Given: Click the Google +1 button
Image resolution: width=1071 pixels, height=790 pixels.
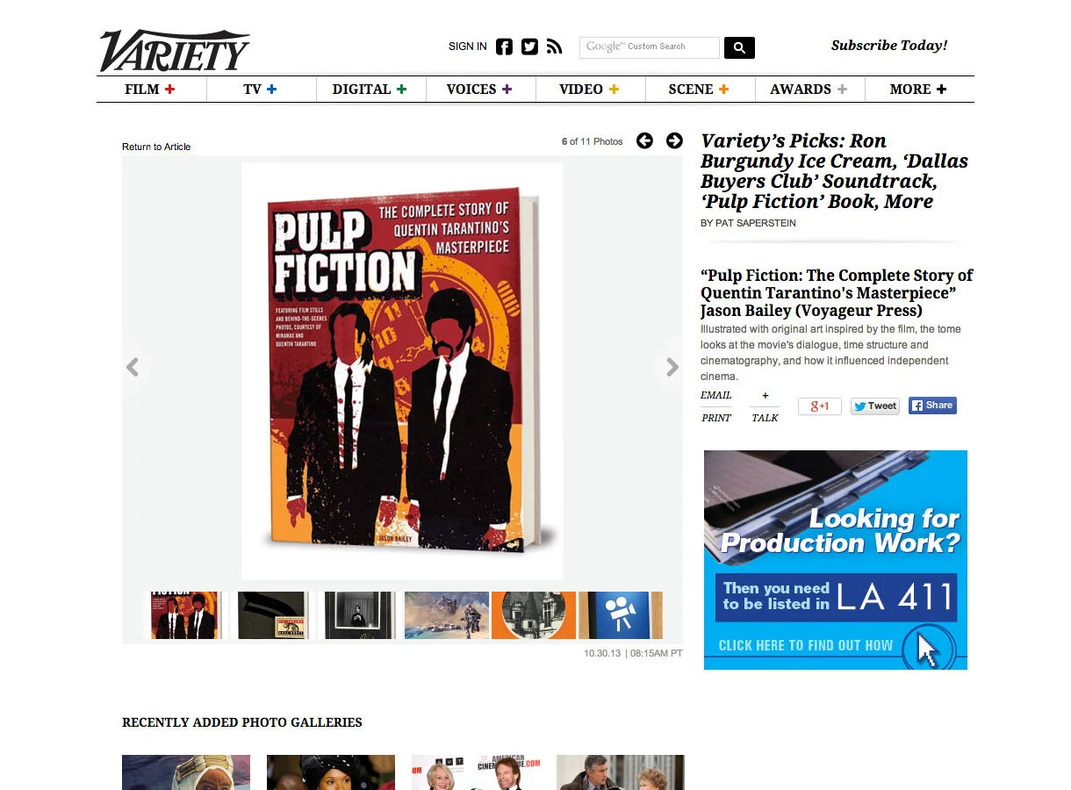Looking at the screenshot, I should (x=819, y=406).
